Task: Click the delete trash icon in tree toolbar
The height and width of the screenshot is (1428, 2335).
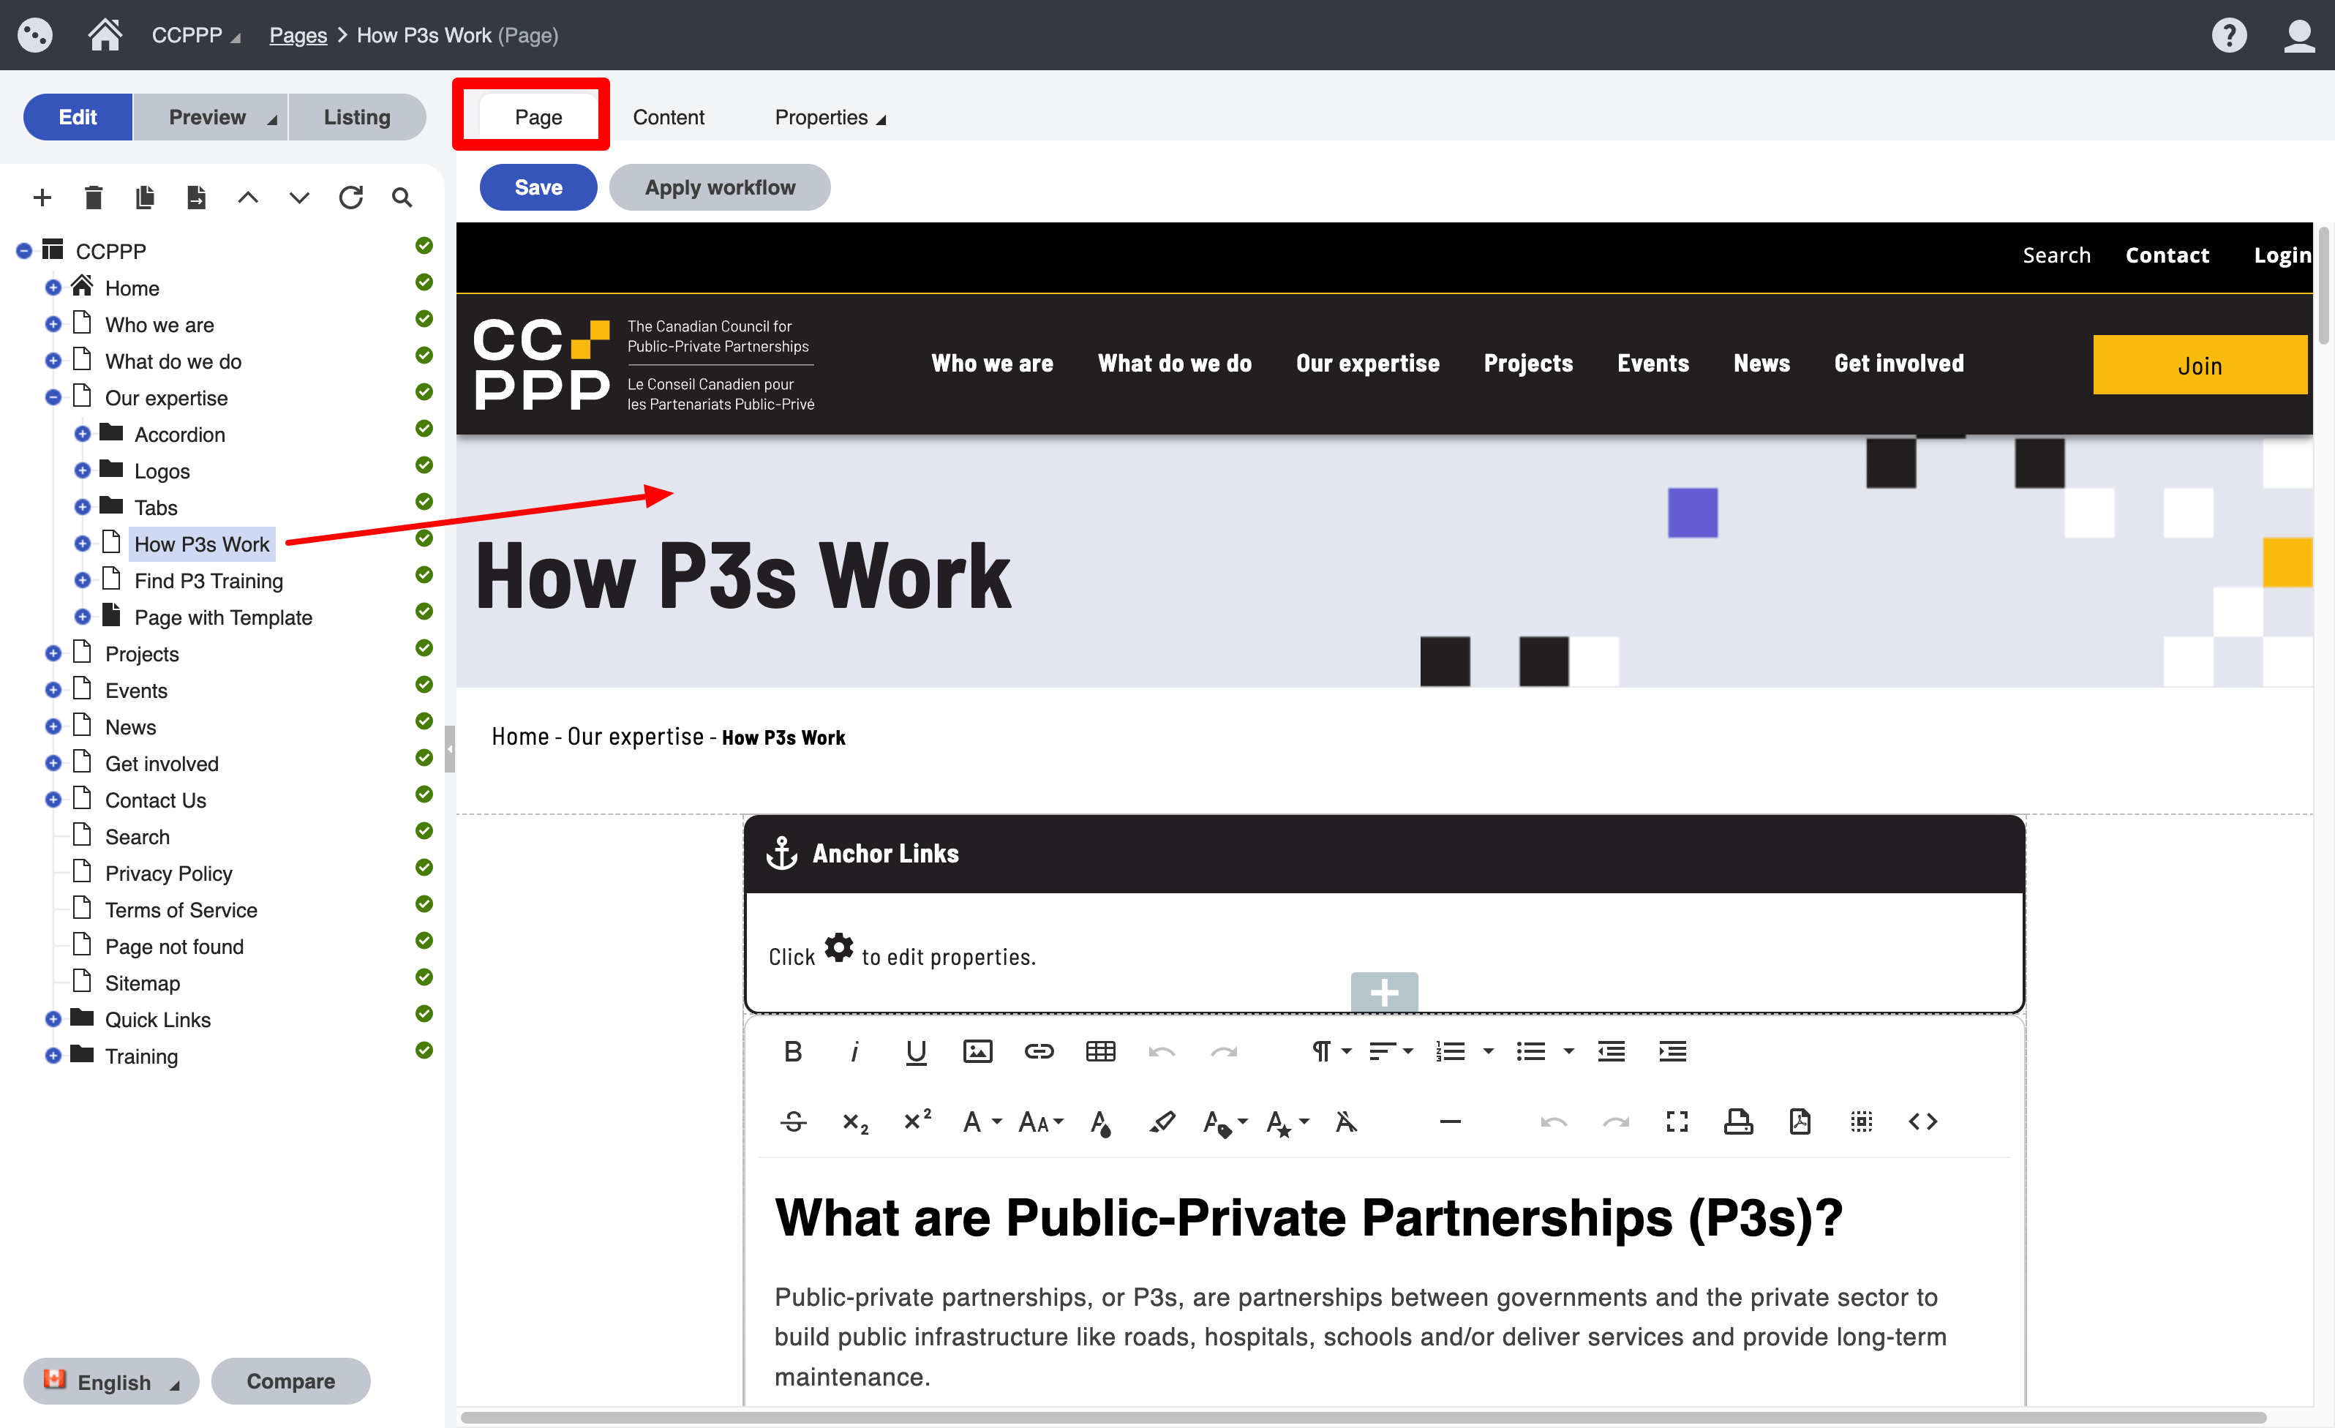Action: 93,197
